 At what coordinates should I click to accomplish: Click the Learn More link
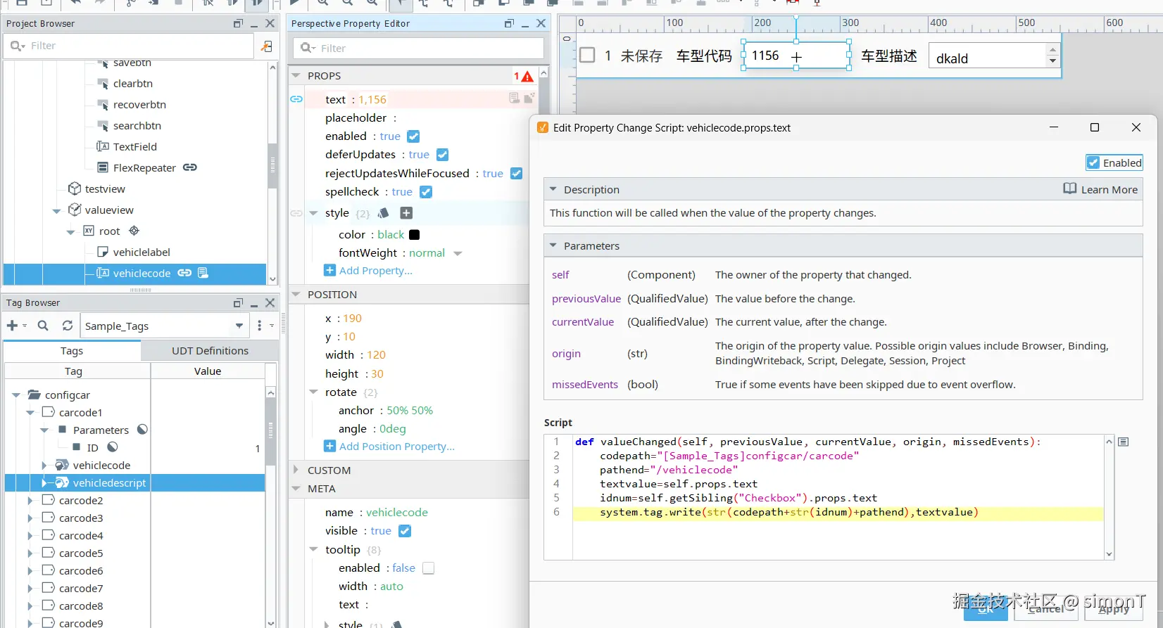coord(1101,189)
